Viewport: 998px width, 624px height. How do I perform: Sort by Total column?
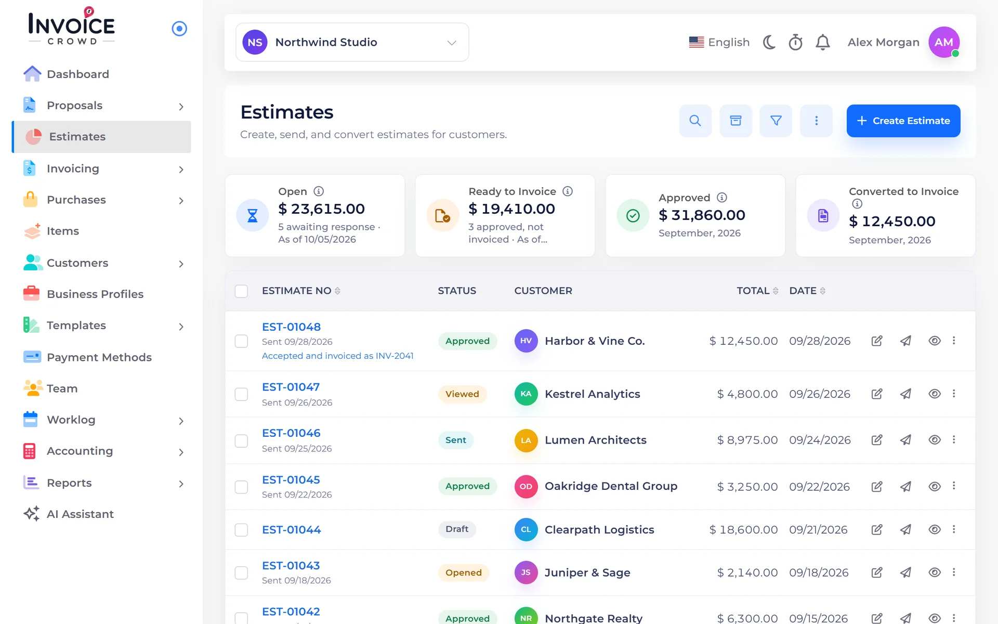click(757, 291)
